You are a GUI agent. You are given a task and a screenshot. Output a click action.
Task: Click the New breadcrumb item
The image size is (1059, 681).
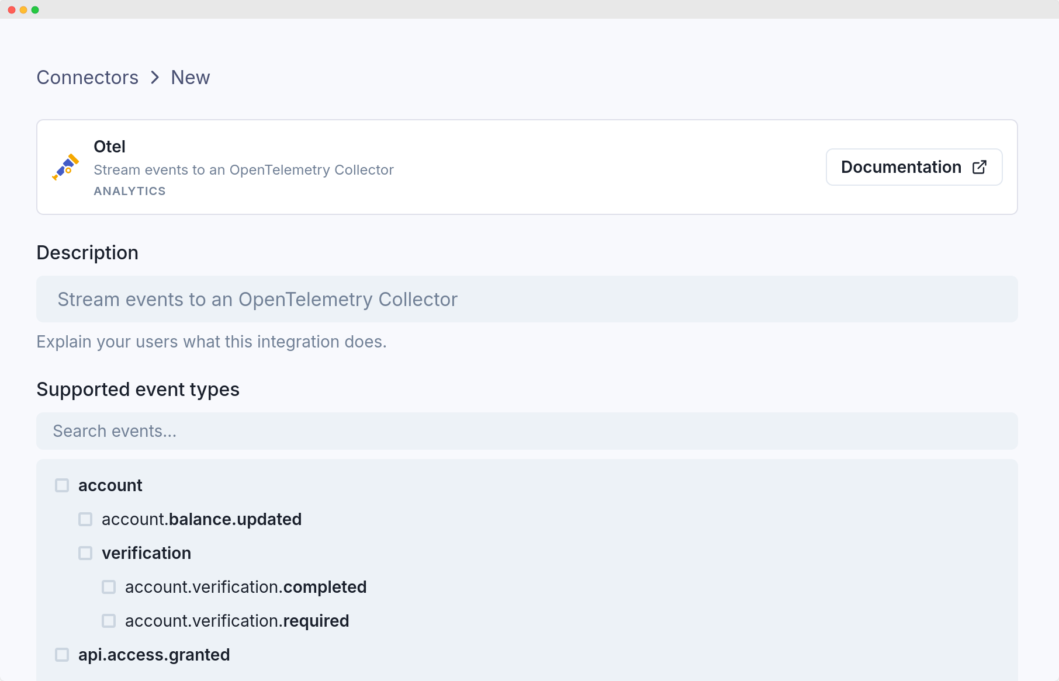190,78
